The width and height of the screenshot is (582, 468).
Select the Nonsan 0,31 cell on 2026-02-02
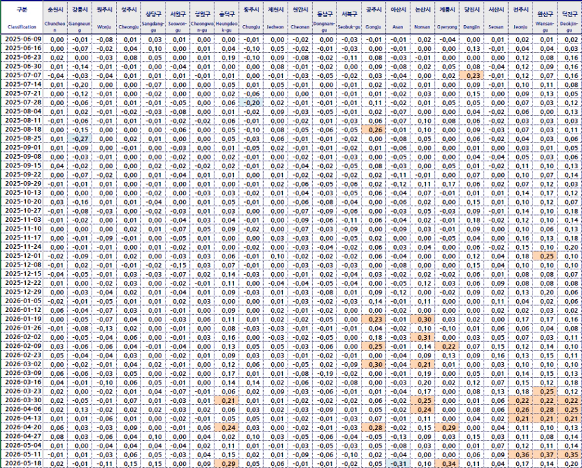[423, 337]
